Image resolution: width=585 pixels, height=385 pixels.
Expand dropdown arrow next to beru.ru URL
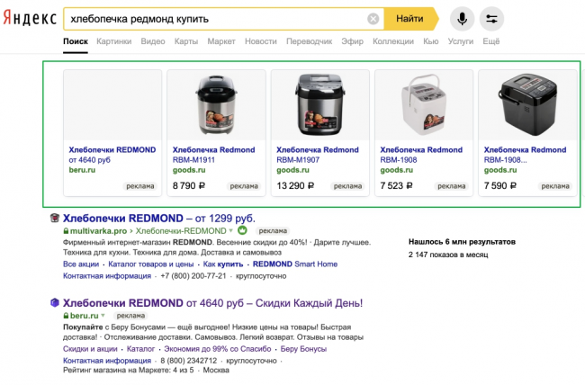click(x=103, y=317)
